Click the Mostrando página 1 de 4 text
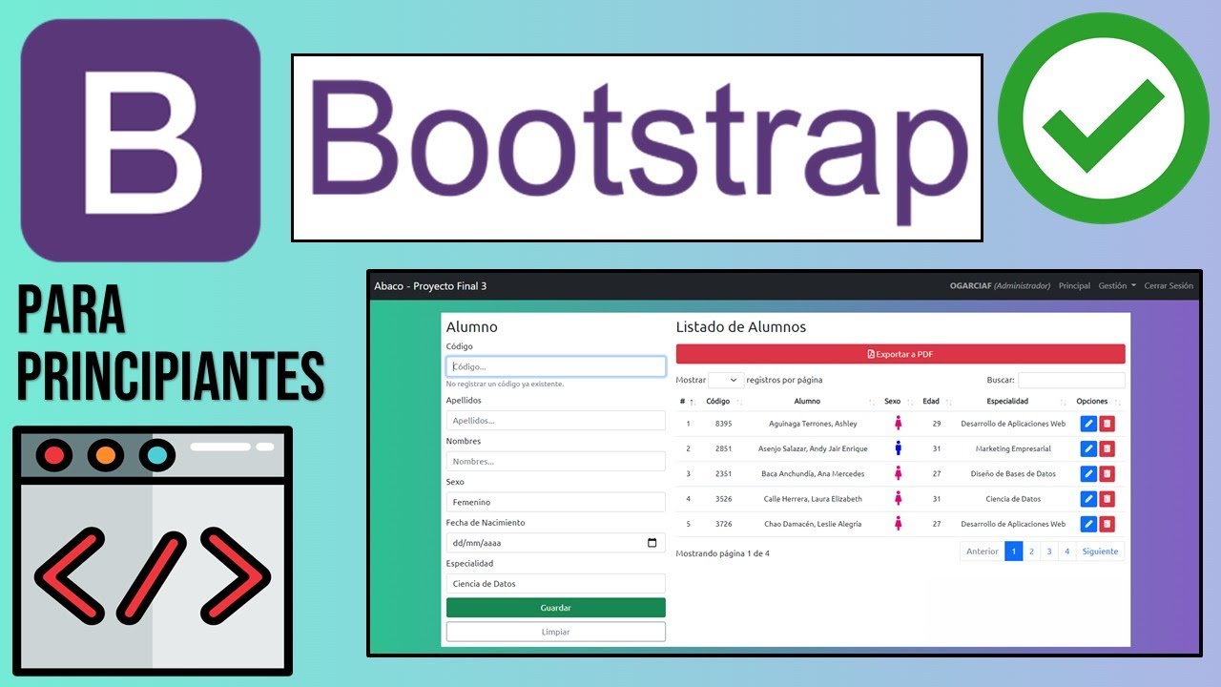Screen dimensions: 1221x687 (x=722, y=553)
